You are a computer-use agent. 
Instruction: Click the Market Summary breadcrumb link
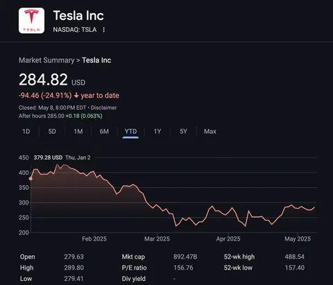coord(46,60)
